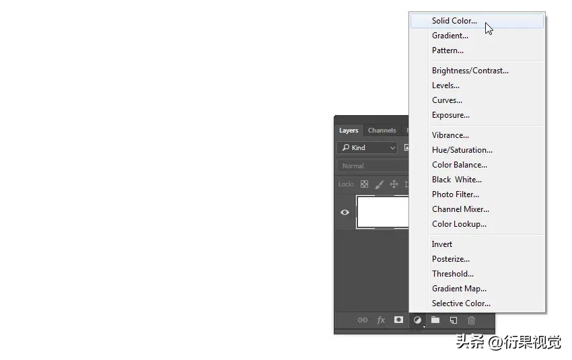Viewport: 572px width, 360px height.
Task: Click the pixel layer filter icon
Action: click(x=406, y=147)
